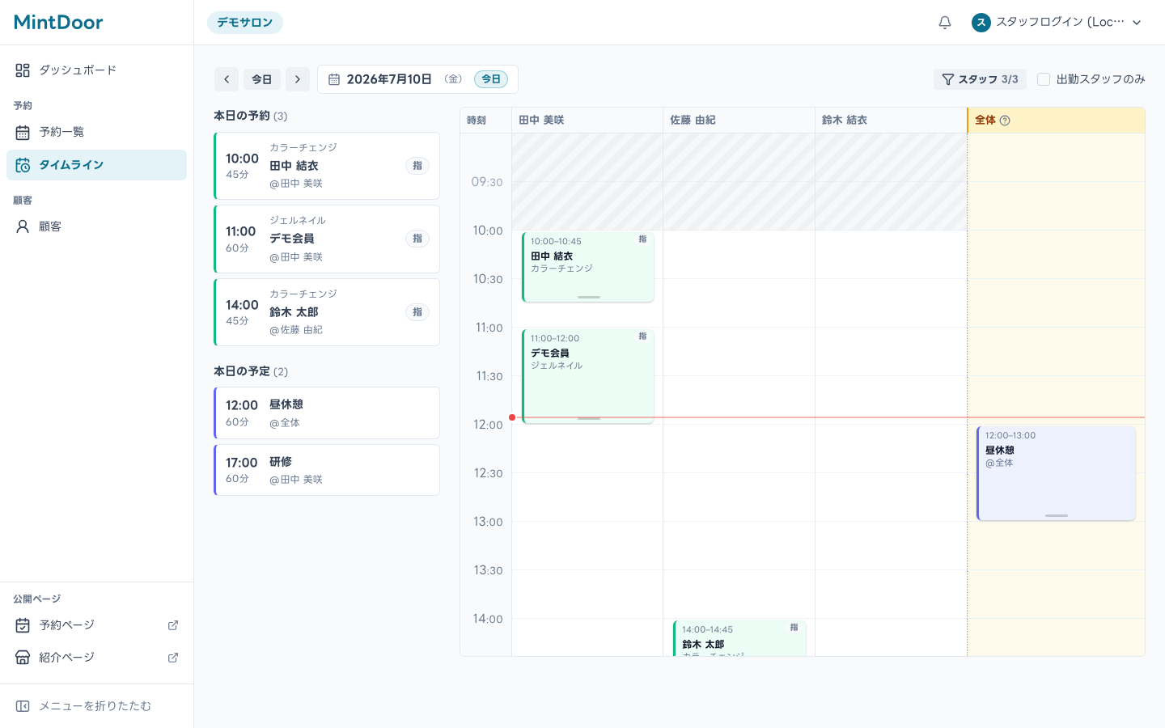Image resolution: width=1165 pixels, height=728 pixels.
Task: Open the 14:00 鈴木 太郎 reservation card
Action: [327, 312]
